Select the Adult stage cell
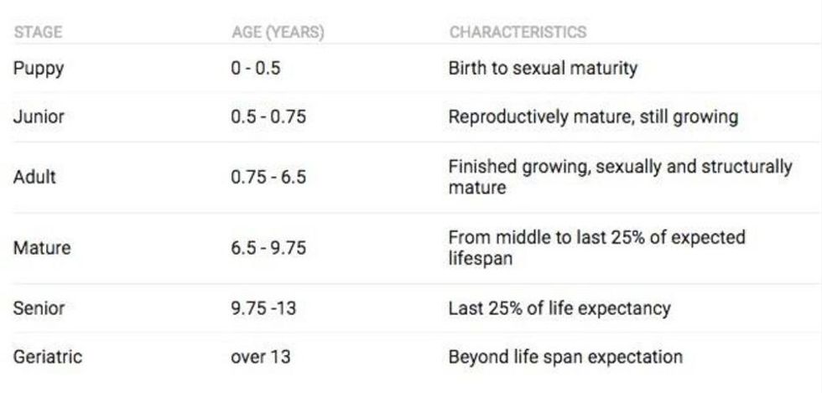This screenshot has width=822, height=393. [x=34, y=178]
